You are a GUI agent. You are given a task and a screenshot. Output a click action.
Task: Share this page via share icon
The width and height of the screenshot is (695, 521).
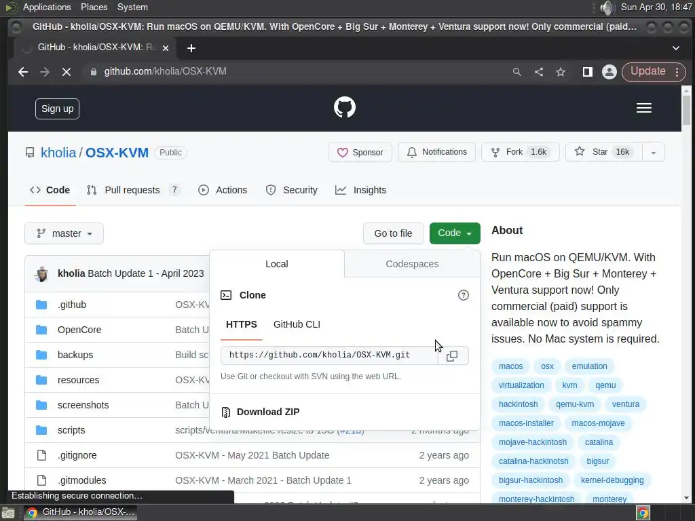(538, 72)
